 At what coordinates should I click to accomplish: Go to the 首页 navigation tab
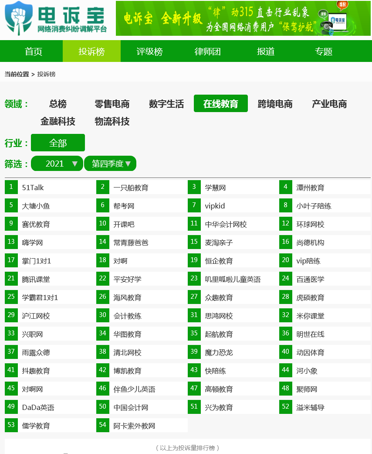(x=34, y=51)
